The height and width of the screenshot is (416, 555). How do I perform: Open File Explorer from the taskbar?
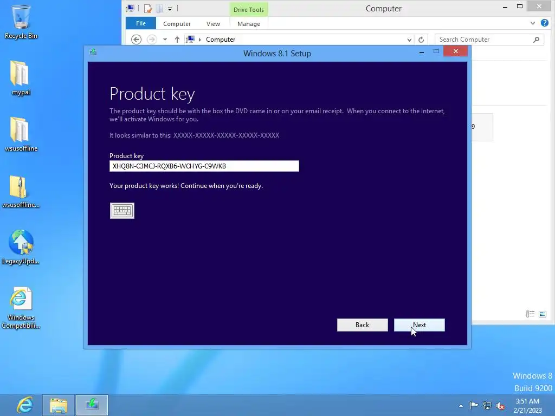coord(59,405)
